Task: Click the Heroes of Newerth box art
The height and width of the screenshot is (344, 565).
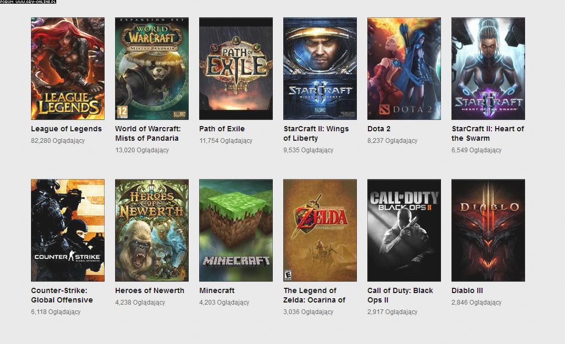Action: click(151, 231)
